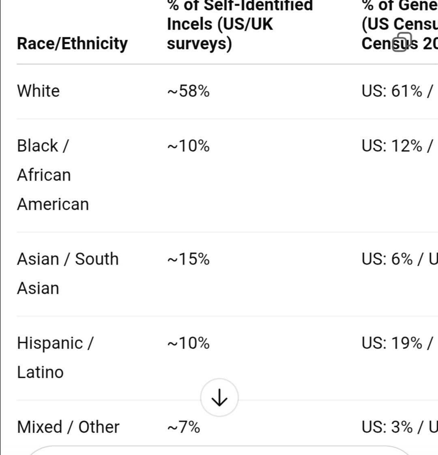The image size is (438, 455).
Task: Focus the message input box at bottom
Action: pos(219,451)
